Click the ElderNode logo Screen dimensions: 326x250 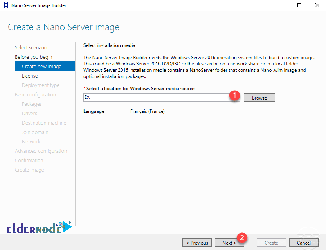pyautogui.click(x=39, y=227)
